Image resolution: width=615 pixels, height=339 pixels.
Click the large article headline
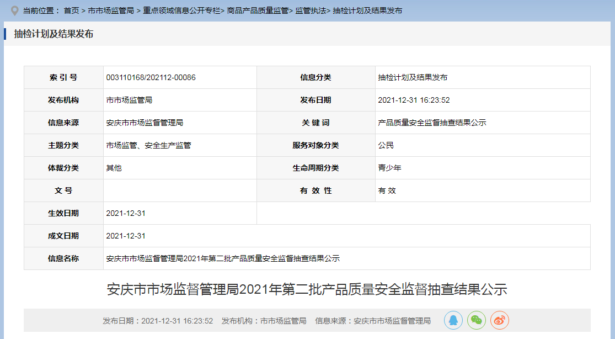[x=307, y=289]
